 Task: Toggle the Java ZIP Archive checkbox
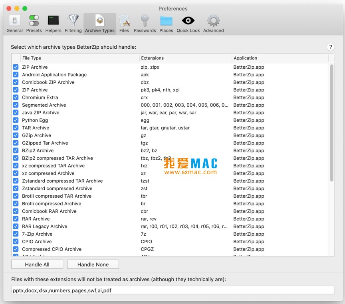pos(16,113)
